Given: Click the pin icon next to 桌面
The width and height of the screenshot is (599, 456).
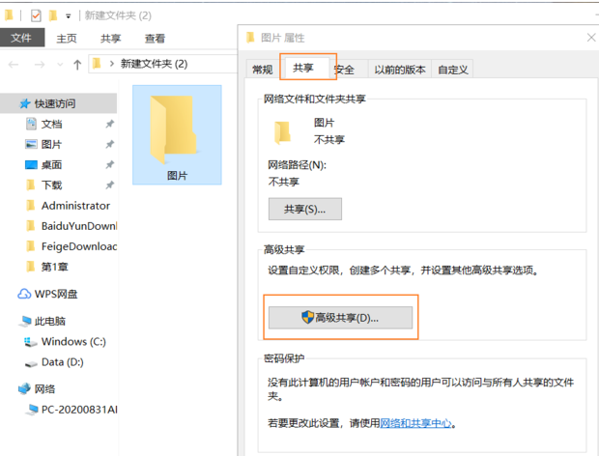Looking at the screenshot, I should 109,164.
